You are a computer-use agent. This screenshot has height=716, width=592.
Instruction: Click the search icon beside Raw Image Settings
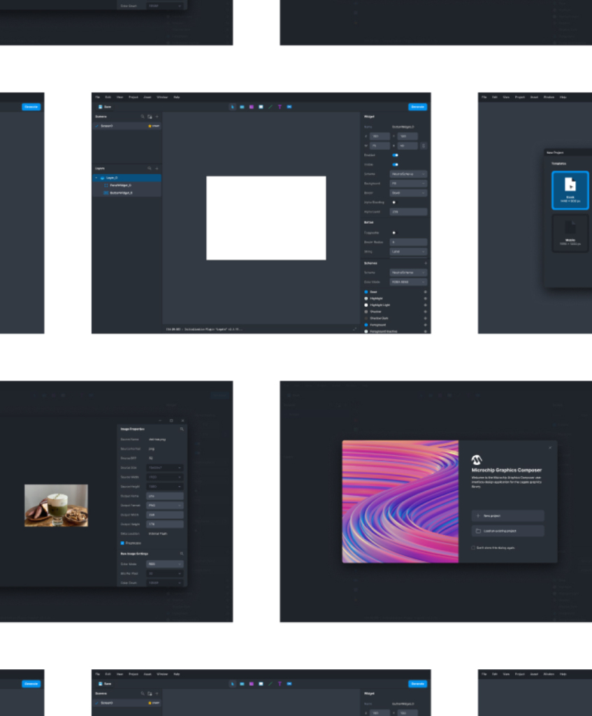pos(182,553)
